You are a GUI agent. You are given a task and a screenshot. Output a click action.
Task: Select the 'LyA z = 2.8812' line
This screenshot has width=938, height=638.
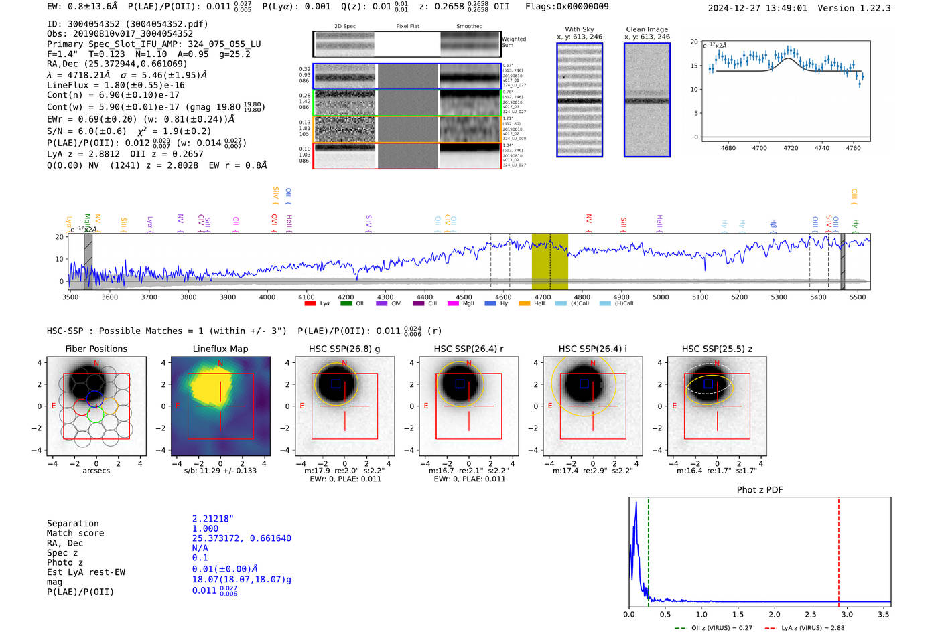tap(83, 154)
